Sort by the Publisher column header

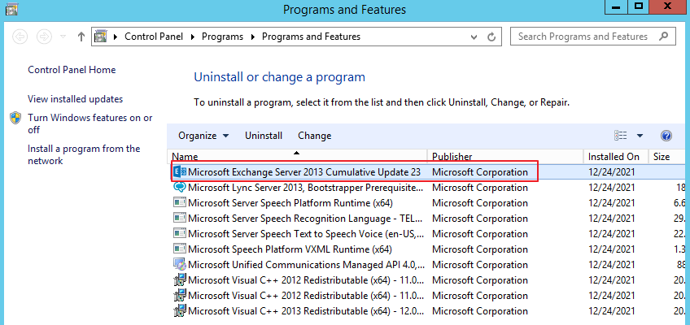(505, 156)
